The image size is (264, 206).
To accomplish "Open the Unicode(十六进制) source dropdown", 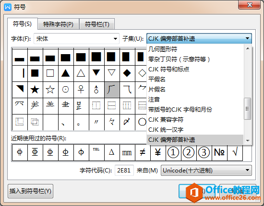I will coord(206,171).
